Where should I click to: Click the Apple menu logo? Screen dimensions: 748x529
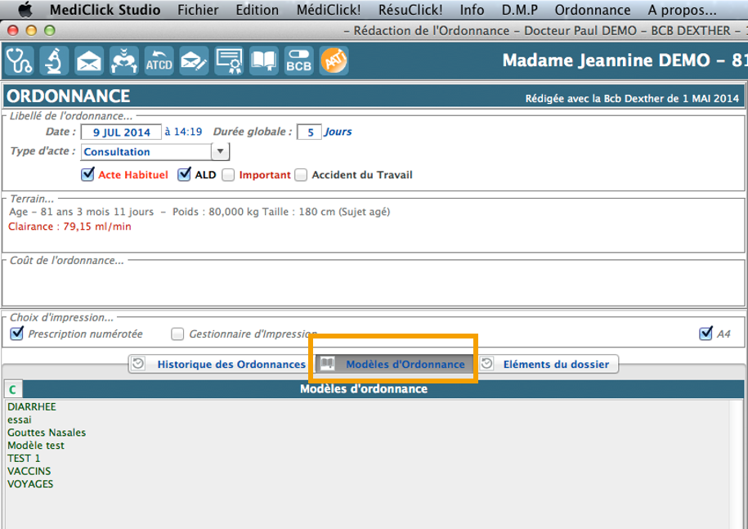pos(25,10)
